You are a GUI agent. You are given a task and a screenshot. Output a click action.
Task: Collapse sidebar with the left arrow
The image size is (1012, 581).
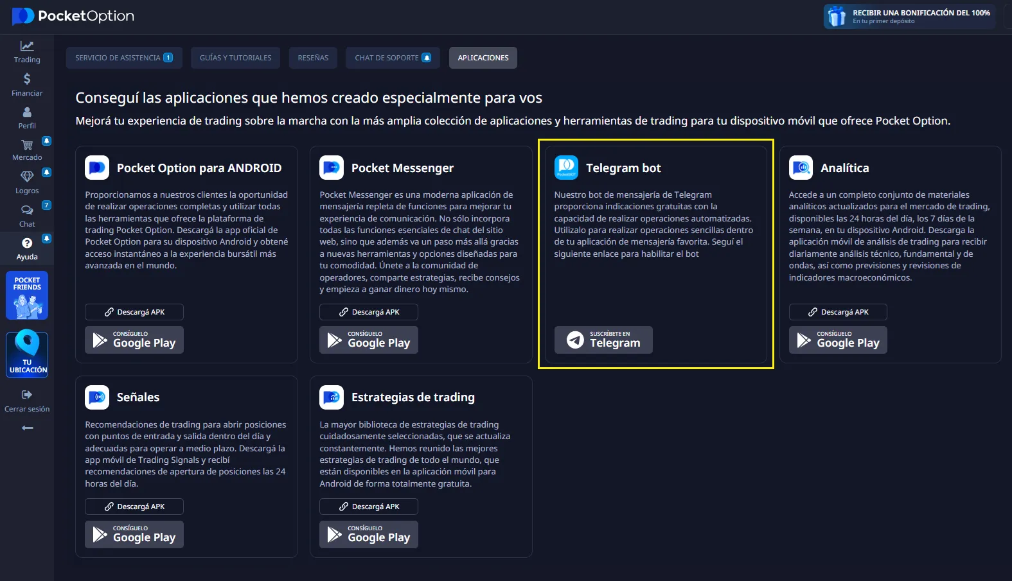[27, 428]
